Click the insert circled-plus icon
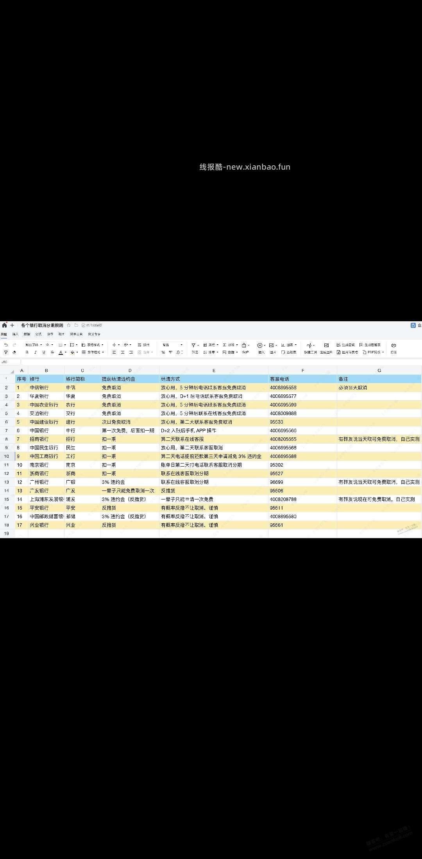Viewport: 422px width, 859px height. (x=260, y=345)
